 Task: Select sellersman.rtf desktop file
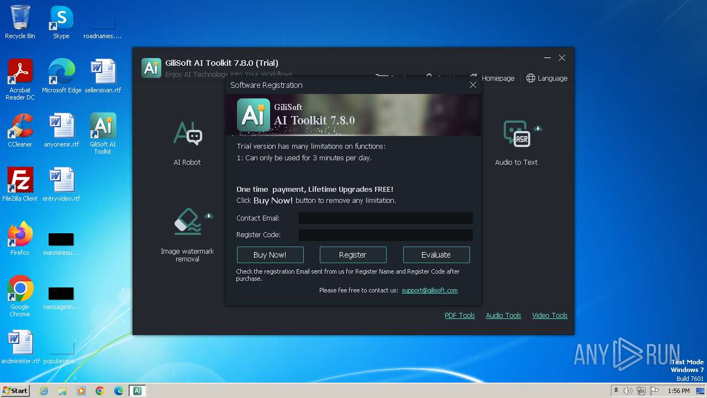coord(103,76)
